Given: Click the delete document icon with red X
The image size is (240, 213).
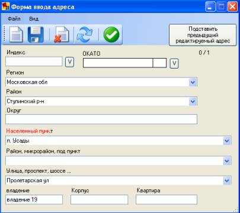Looking at the screenshot, I should tap(62, 35).
